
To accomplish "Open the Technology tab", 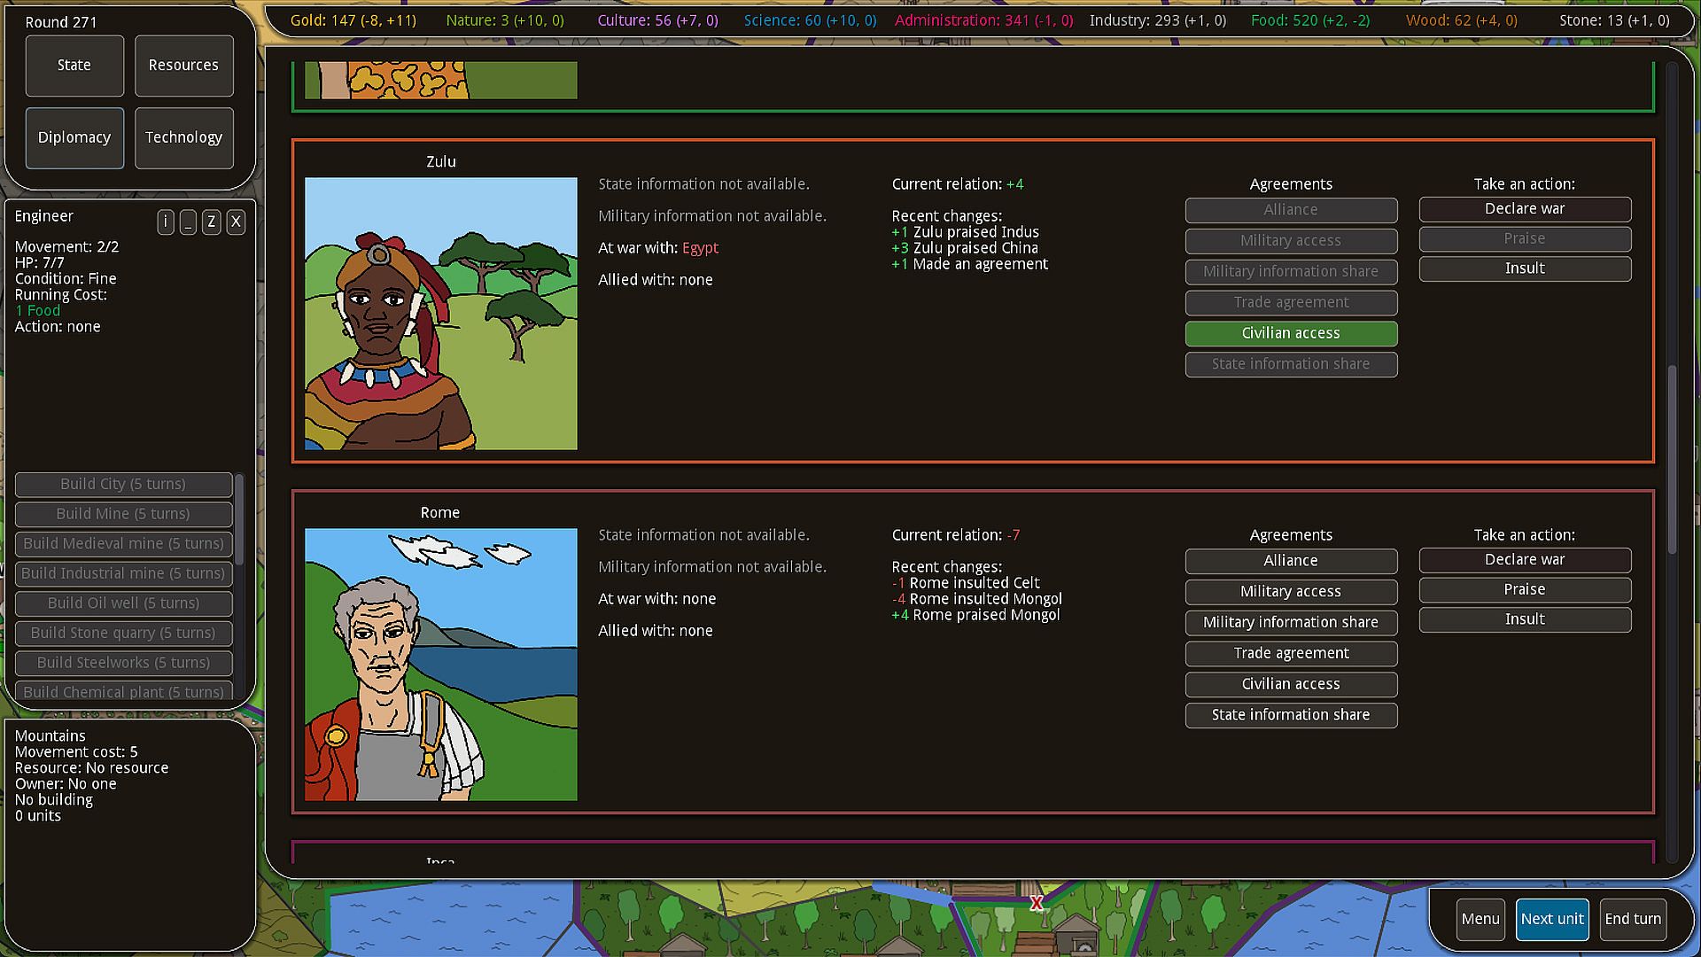I will click(x=183, y=137).
